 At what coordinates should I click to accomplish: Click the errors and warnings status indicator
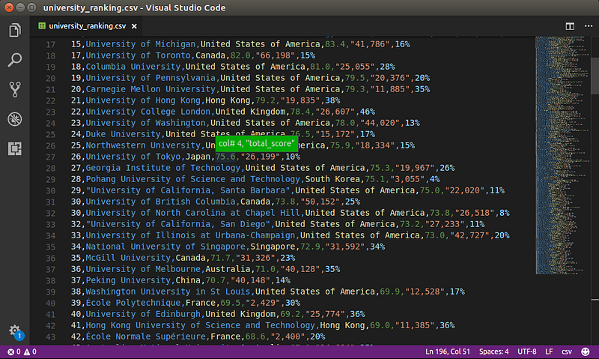click(x=22, y=352)
